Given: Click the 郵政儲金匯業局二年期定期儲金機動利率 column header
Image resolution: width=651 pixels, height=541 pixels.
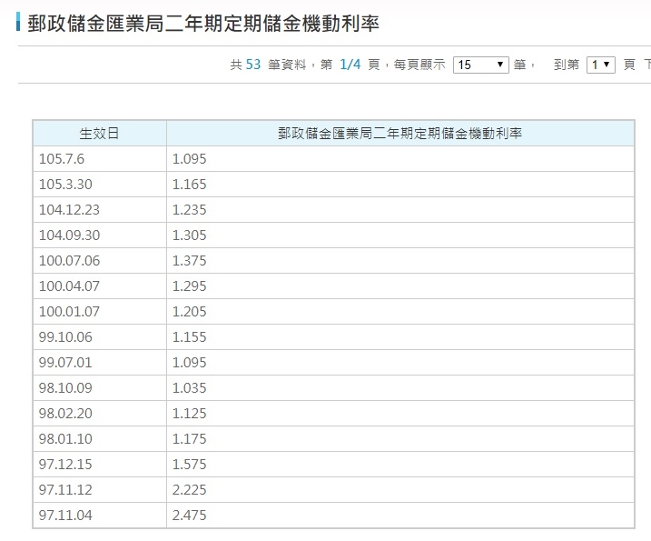Looking at the screenshot, I should click(x=400, y=134).
